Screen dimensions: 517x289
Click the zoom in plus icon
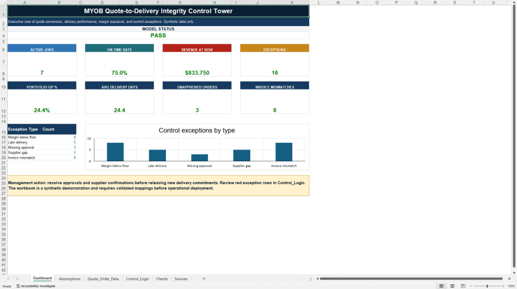pos(503,286)
